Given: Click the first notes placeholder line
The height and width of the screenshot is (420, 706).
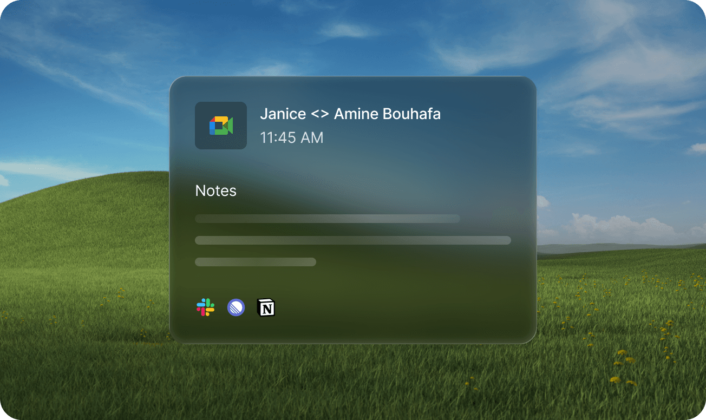Looking at the screenshot, I should [x=327, y=219].
